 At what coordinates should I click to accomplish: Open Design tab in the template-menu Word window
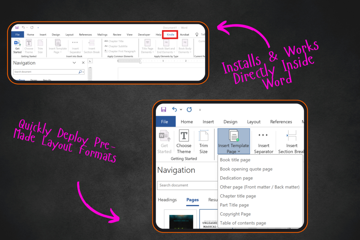(230, 122)
